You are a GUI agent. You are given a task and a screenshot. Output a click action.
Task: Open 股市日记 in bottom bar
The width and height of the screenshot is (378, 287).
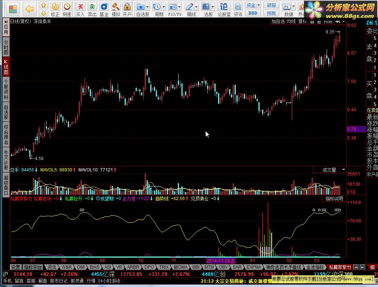coord(59,281)
